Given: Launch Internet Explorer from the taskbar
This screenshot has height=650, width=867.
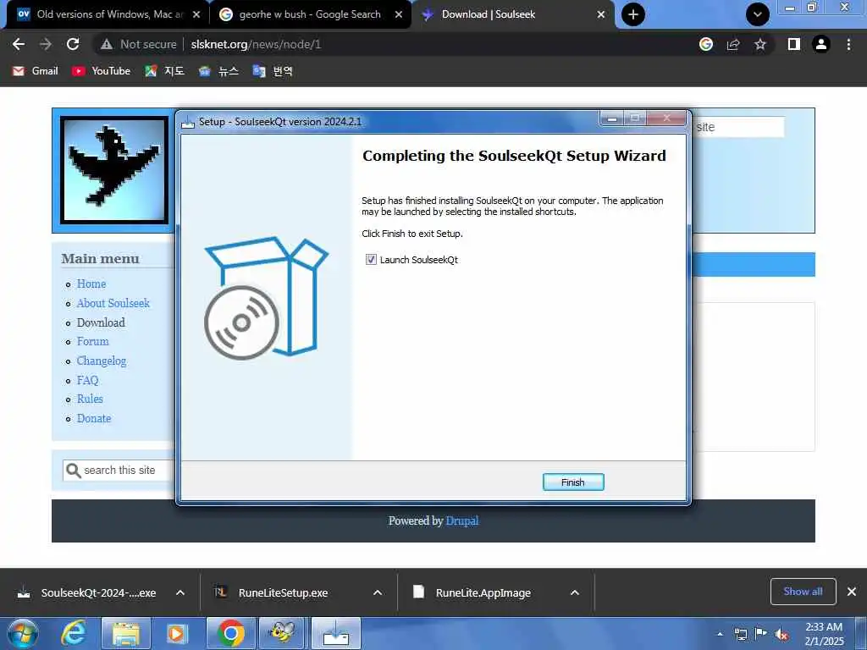Looking at the screenshot, I should pyautogui.click(x=75, y=633).
